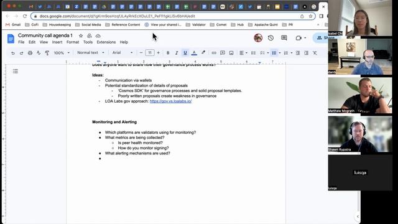Open the Tools menu
This screenshot has height=224, width=398.
[88, 42]
